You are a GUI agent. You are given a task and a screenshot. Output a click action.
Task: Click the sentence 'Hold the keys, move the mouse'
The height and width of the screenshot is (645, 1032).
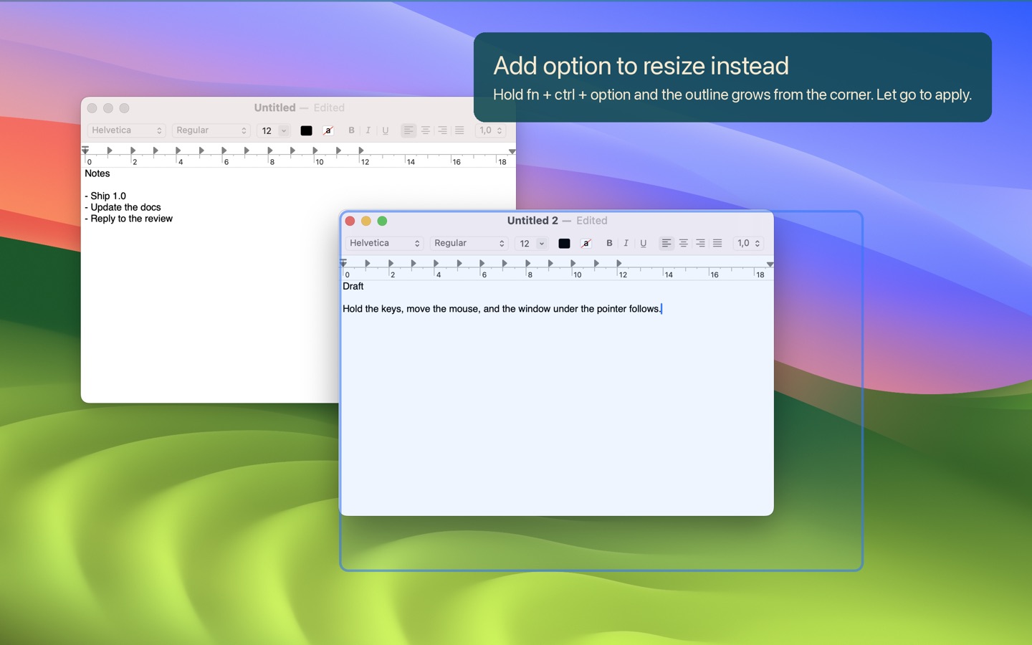[411, 309]
